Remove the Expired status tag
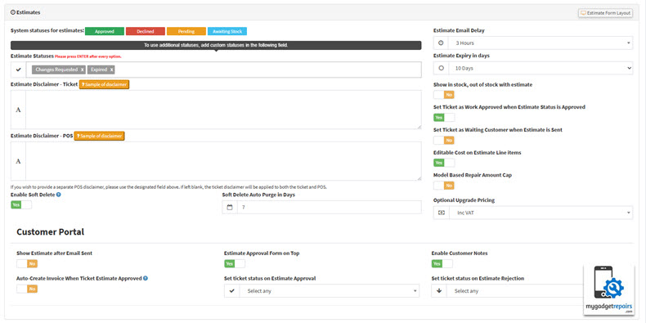646x323 pixels. pos(112,70)
